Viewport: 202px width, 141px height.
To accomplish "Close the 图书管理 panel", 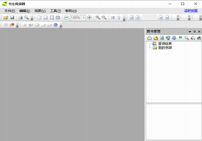I will click(199, 31).
